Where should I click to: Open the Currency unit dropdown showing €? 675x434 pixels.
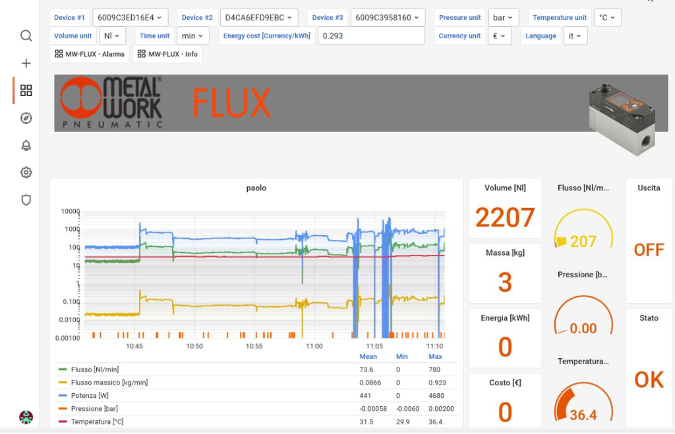click(x=500, y=36)
